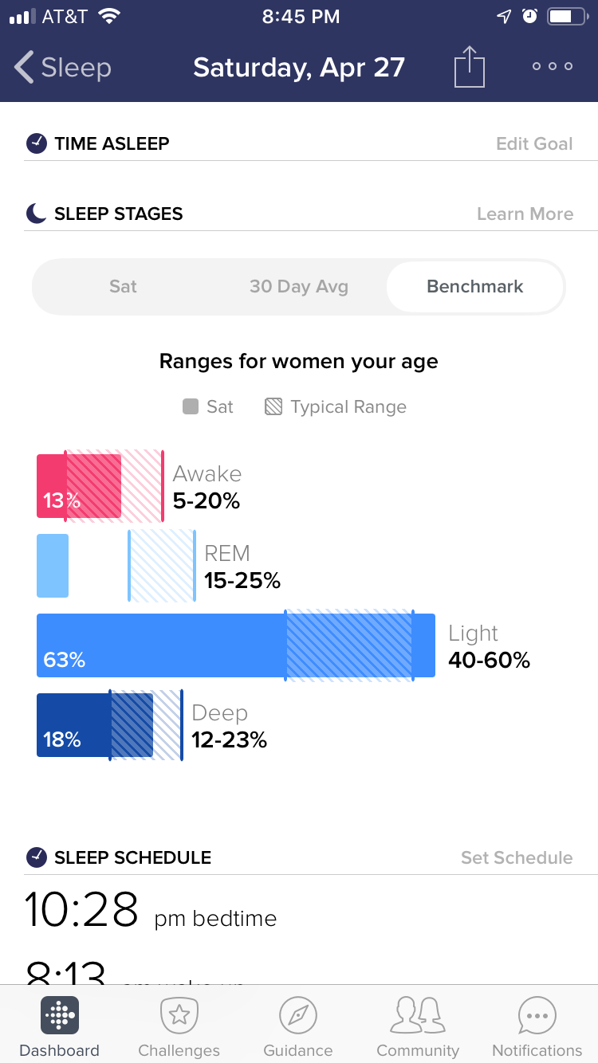Switch to 30 Day Avg view
Image resolution: width=598 pixels, height=1063 pixels.
[x=299, y=287]
